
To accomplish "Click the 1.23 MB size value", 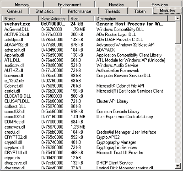I will pyautogui.click(x=78, y=127).
